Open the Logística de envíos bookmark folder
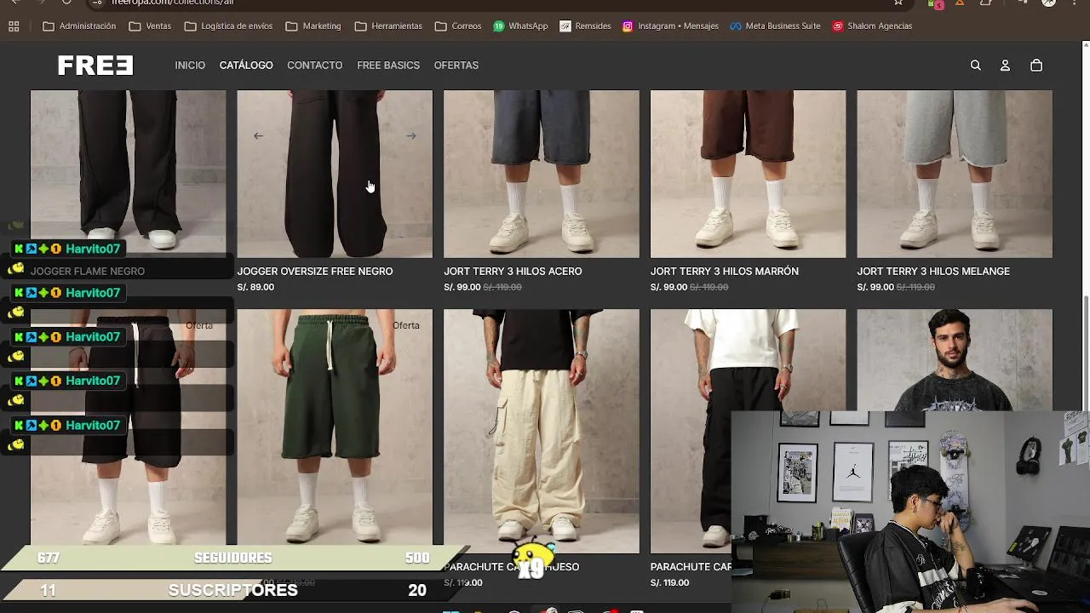Screen dimensions: 1090x613 click(x=228, y=26)
